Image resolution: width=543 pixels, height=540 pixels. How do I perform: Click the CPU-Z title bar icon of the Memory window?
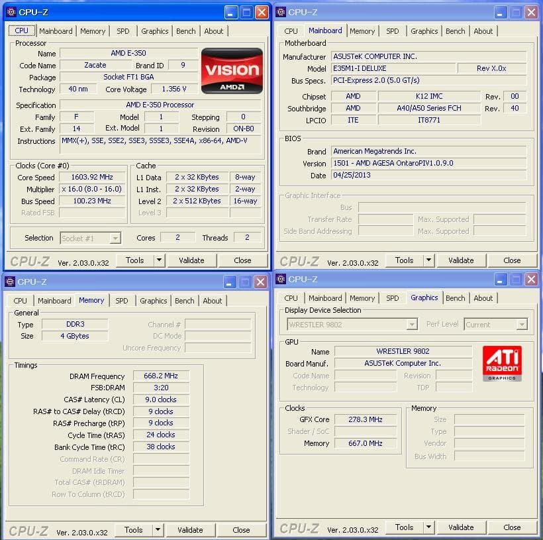click(x=10, y=282)
